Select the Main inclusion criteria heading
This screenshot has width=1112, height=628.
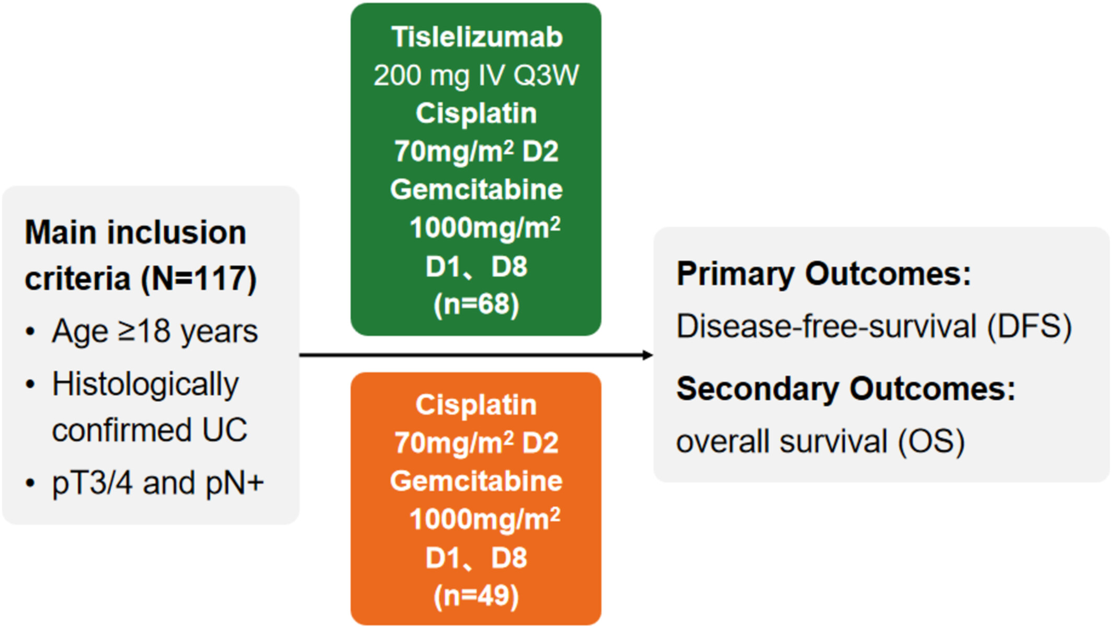tap(141, 255)
